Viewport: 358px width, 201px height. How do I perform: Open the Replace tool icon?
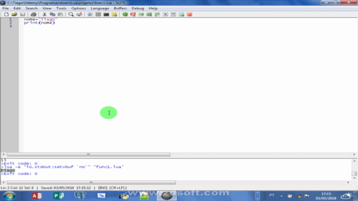(x=79, y=15)
